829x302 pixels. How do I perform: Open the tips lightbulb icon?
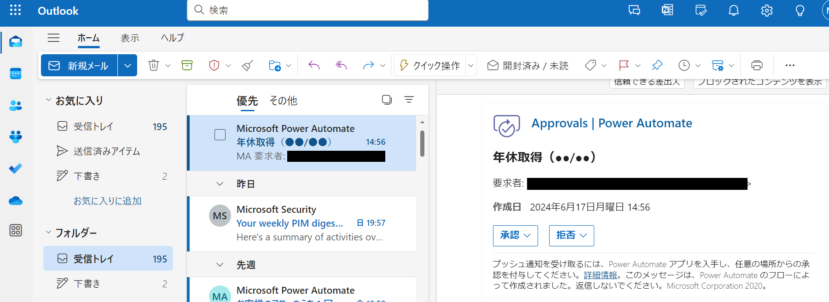pyautogui.click(x=800, y=10)
